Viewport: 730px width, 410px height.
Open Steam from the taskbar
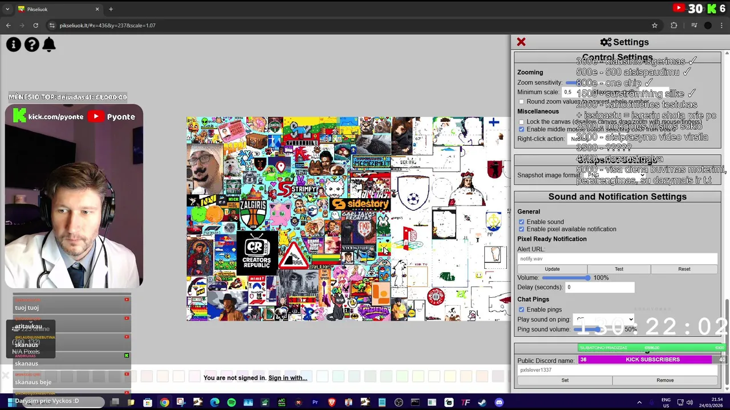[x=482, y=403]
